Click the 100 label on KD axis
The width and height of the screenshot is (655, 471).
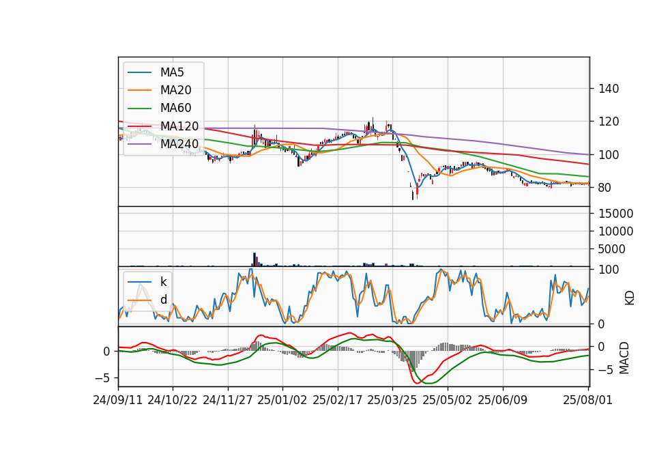tap(609, 270)
